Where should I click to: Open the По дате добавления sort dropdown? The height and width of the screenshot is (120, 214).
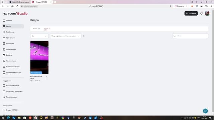[66, 36]
